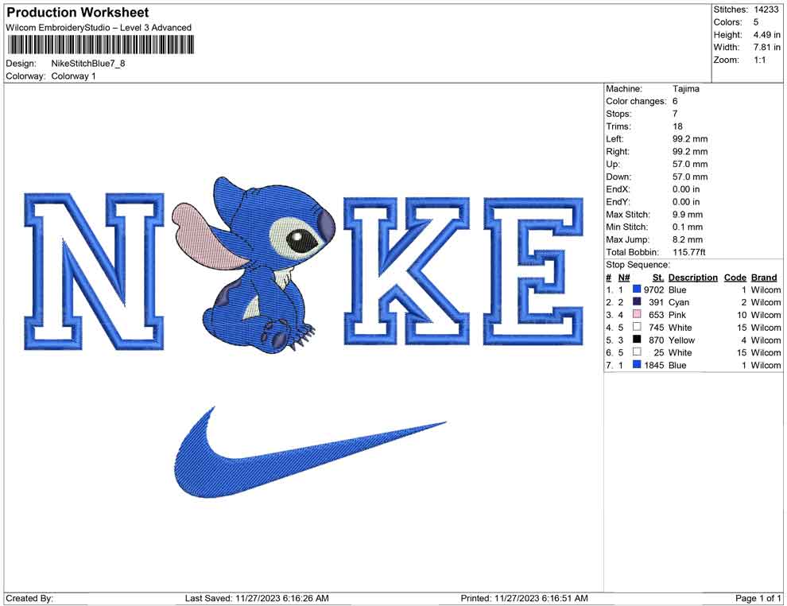Screen dimensions: 787x606
Task: Click 'Wilcom EmbroideryStudio – Level 3 Advanced' text
Action: [x=99, y=28]
